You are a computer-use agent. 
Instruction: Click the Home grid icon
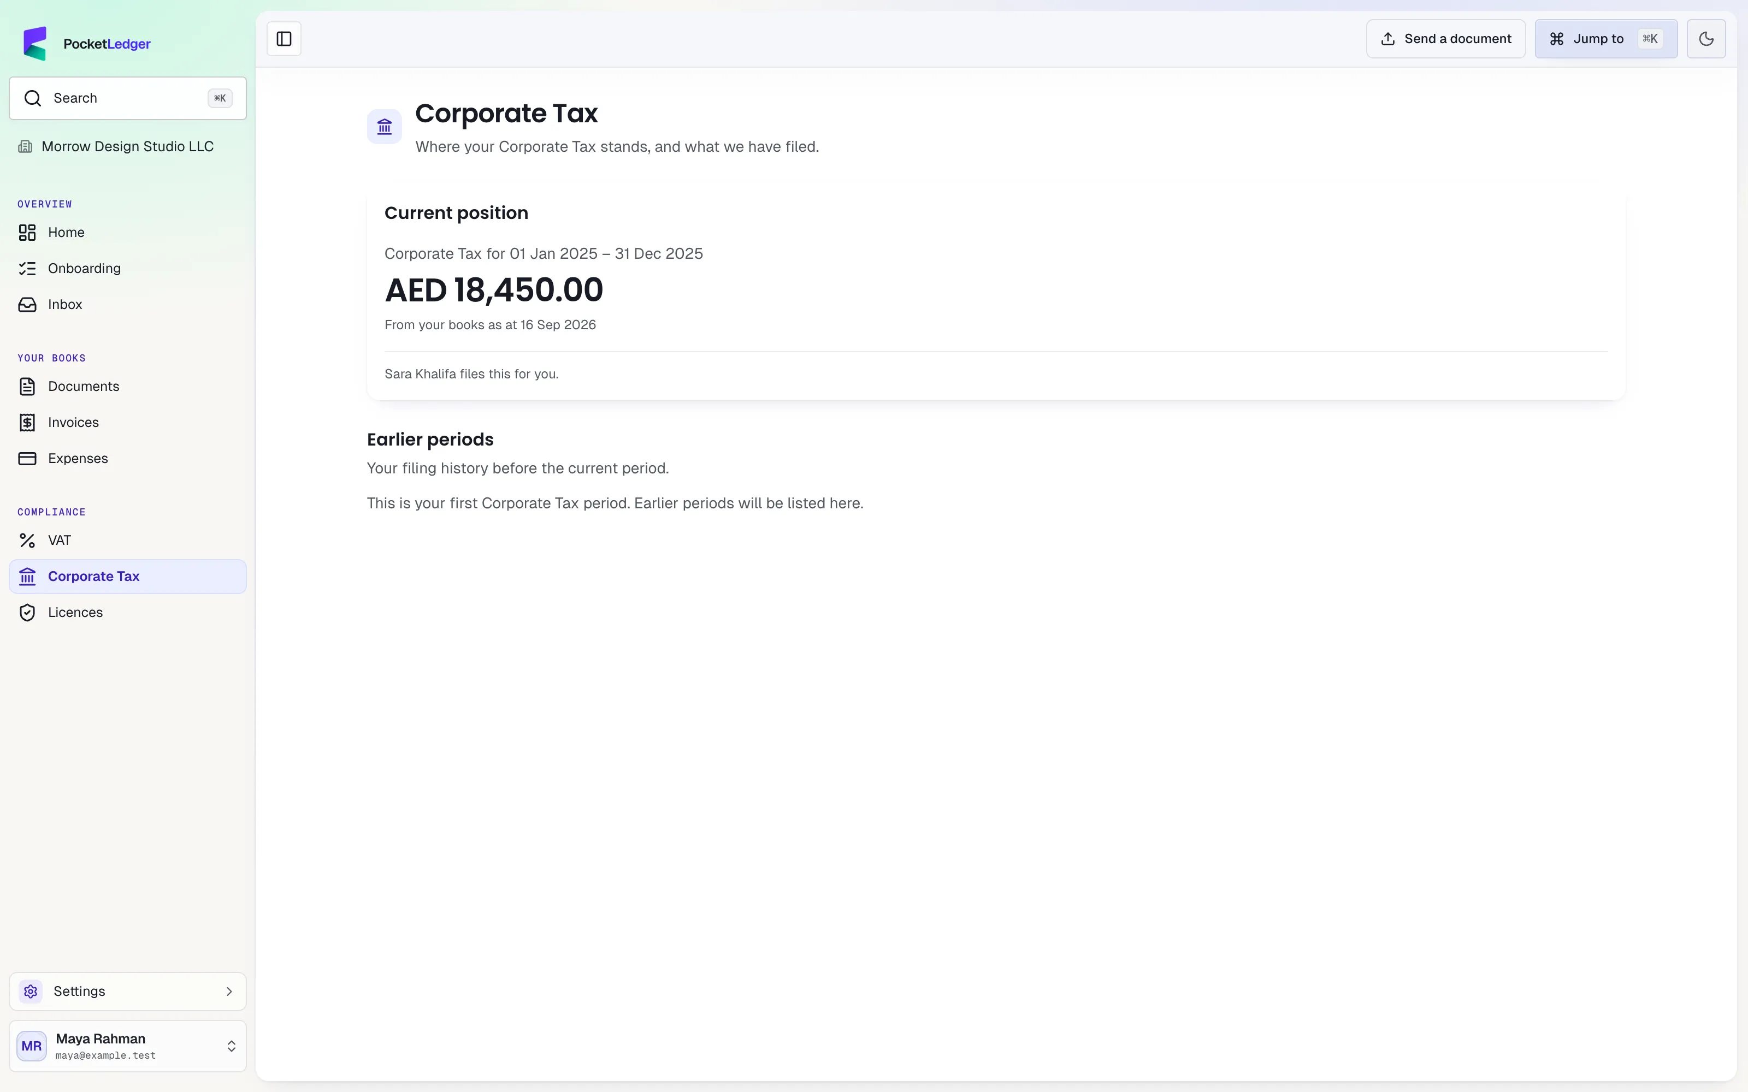click(x=27, y=233)
